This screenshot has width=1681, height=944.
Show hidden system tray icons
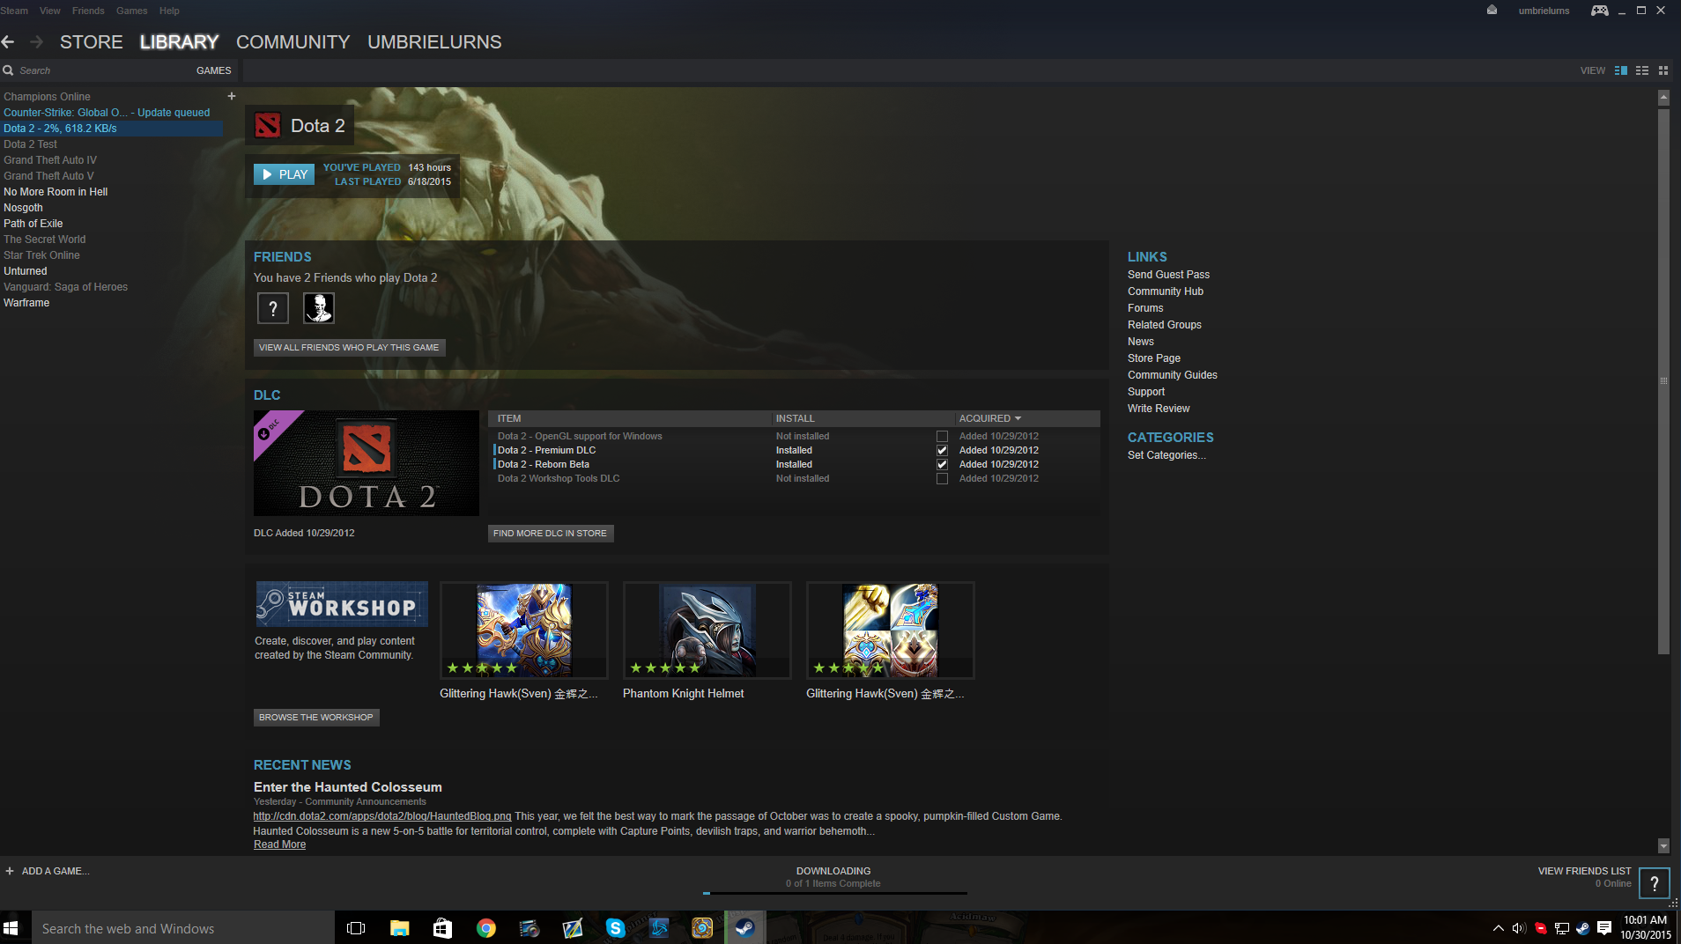[x=1498, y=928]
